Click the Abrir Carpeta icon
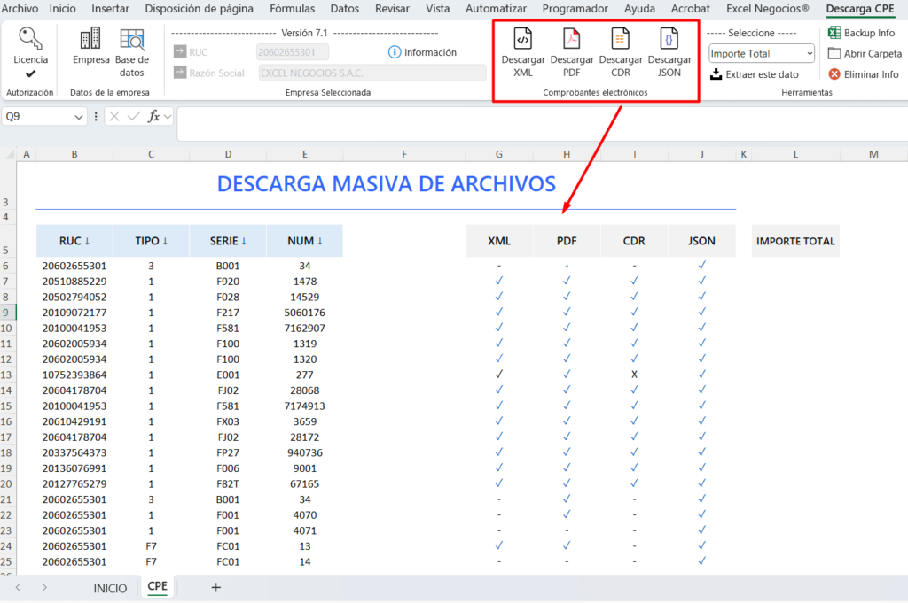This screenshot has height=603, width=908. pyautogui.click(x=834, y=53)
